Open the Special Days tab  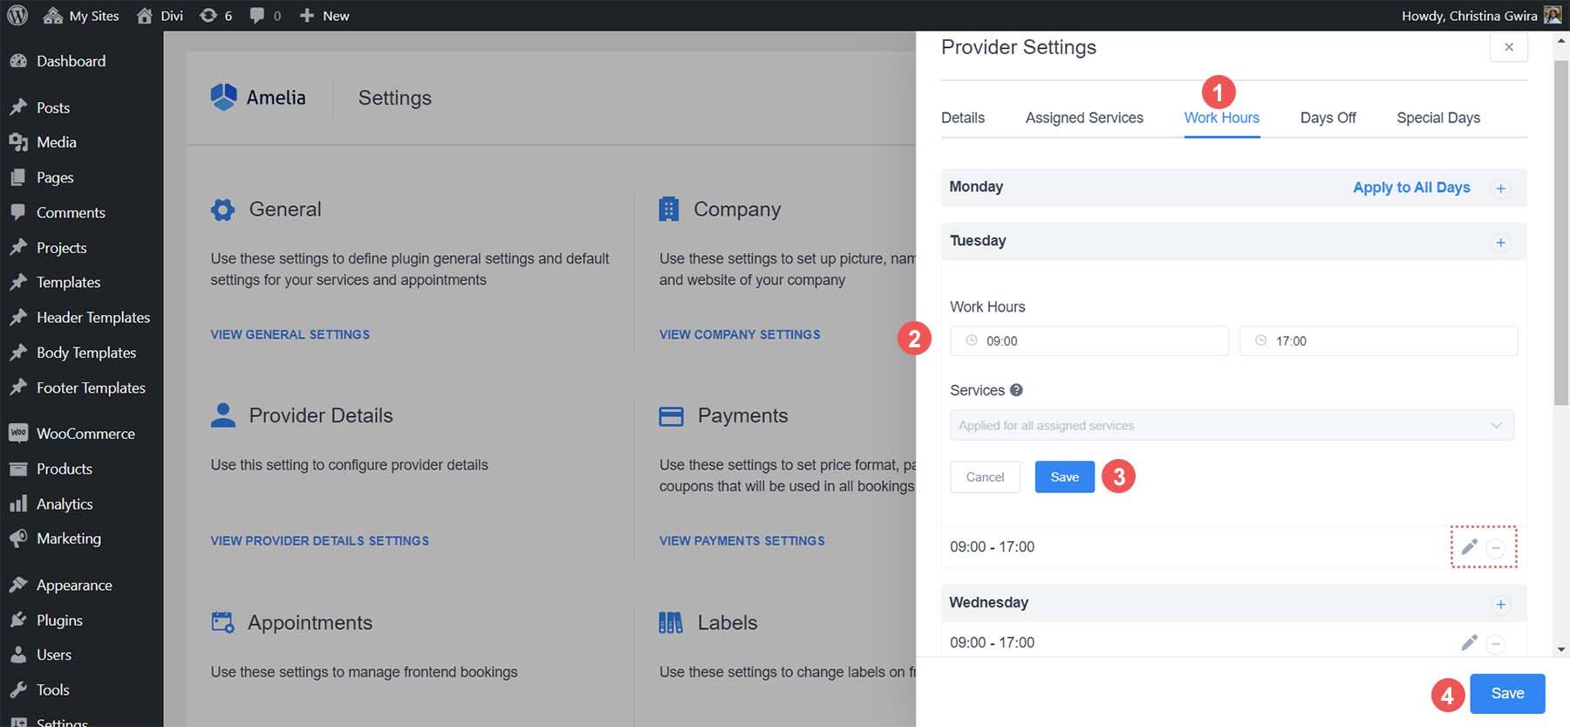coord(1438,118)
